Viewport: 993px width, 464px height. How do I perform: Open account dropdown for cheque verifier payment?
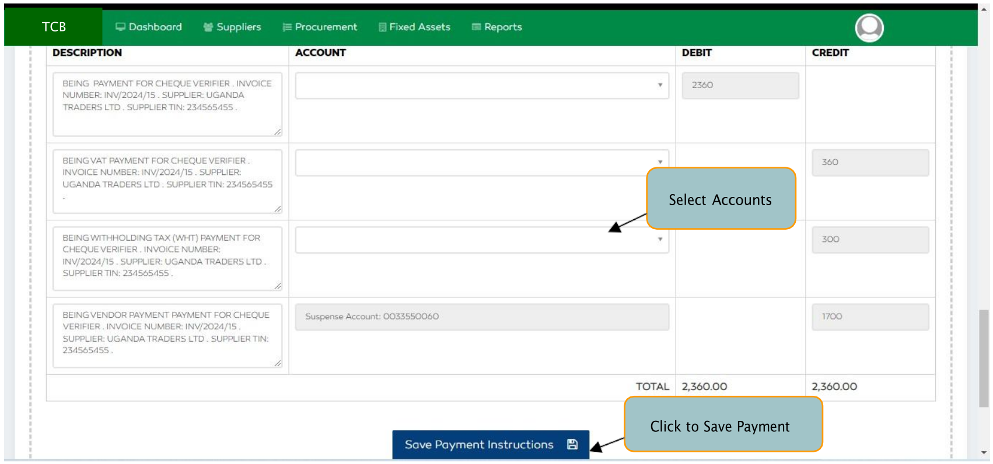click(x=481, y=85)
